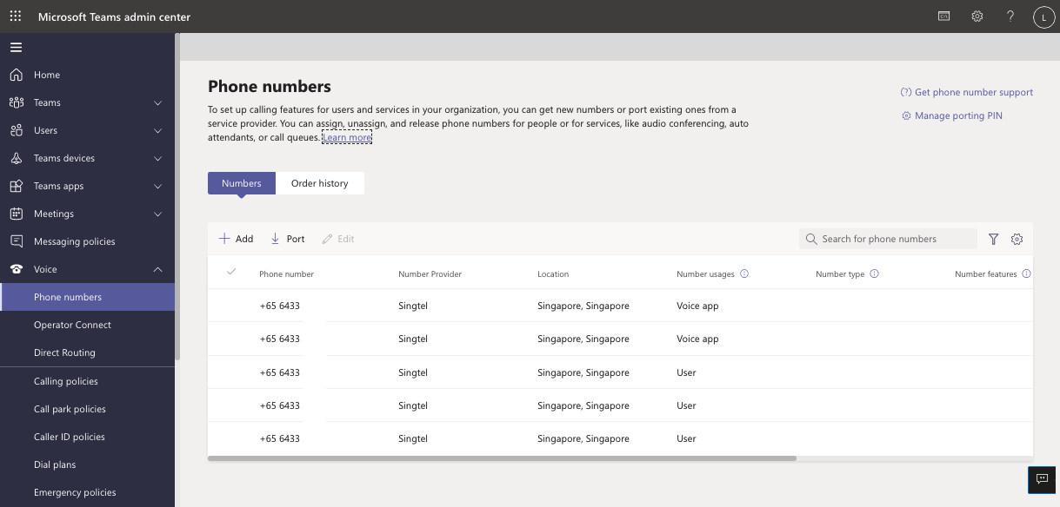
Task: Click the Add phone number button
Action: point(236,239)
